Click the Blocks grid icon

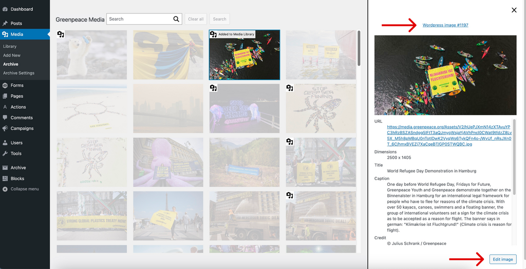5,179
